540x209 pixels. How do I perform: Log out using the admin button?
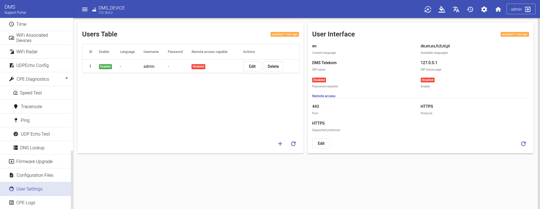521,9
